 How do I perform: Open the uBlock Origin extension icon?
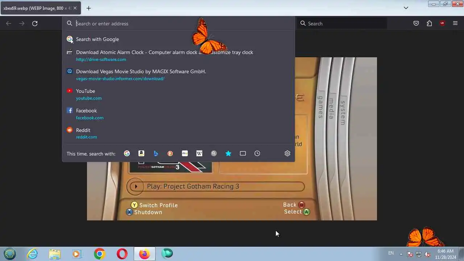[442, 24]
